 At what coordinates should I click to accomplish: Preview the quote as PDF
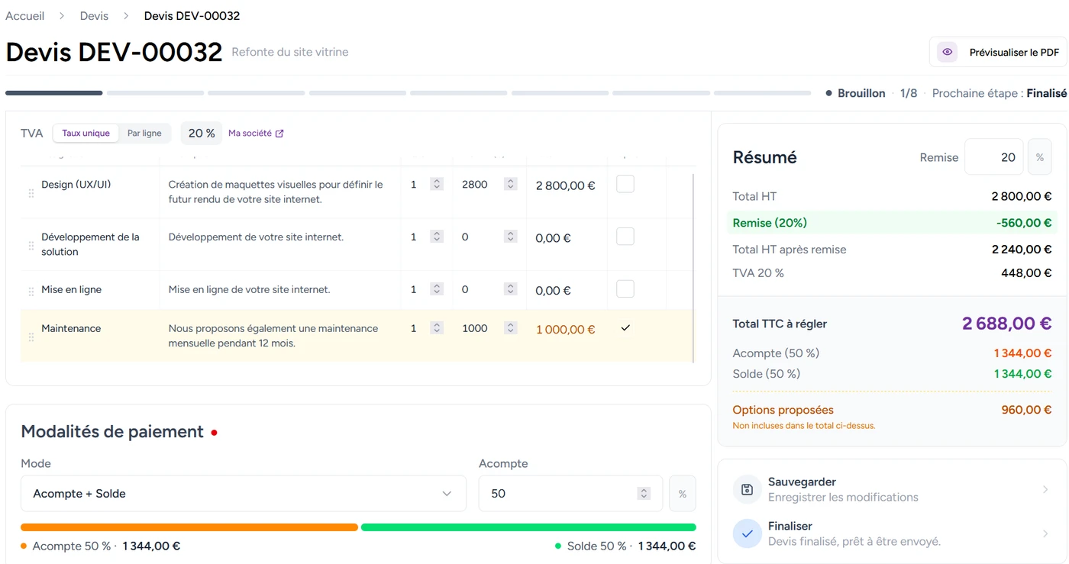pyautogui.click(x=998, y=53)
